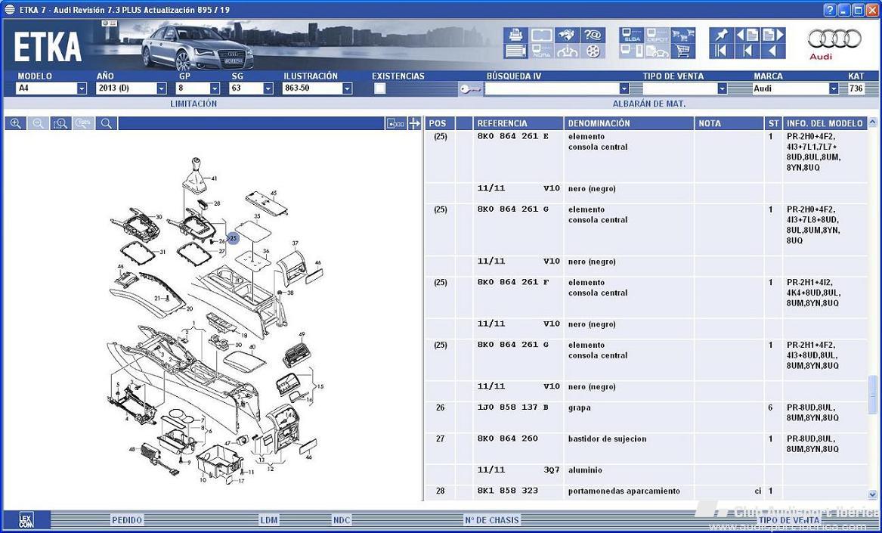
Task: Click the scroll down arrow of parts list
Action: pos(873,494)
